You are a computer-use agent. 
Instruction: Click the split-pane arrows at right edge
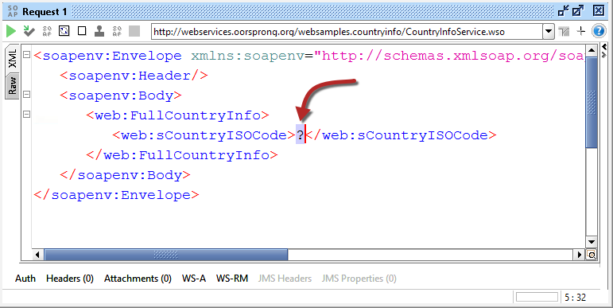pyautogui.click(x=604, y=51)
